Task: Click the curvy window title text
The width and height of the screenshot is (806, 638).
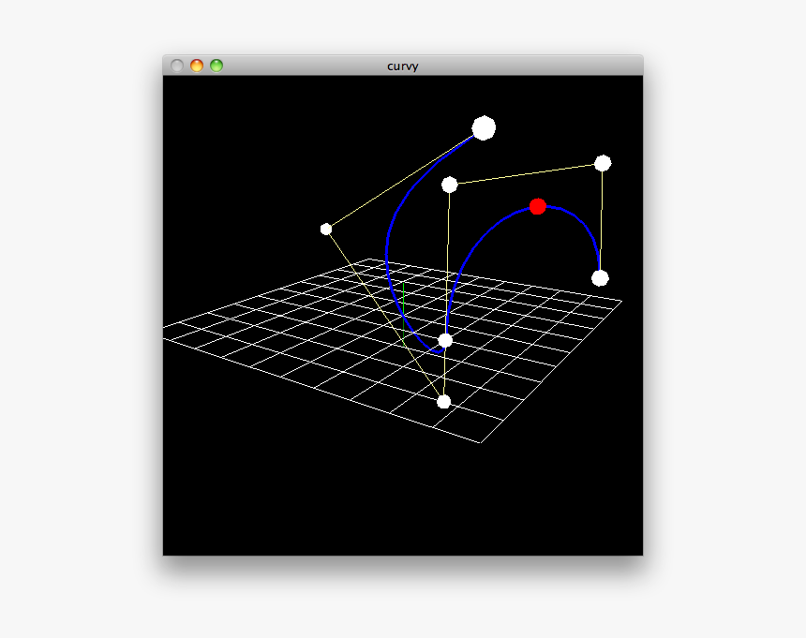Action: 403,66
